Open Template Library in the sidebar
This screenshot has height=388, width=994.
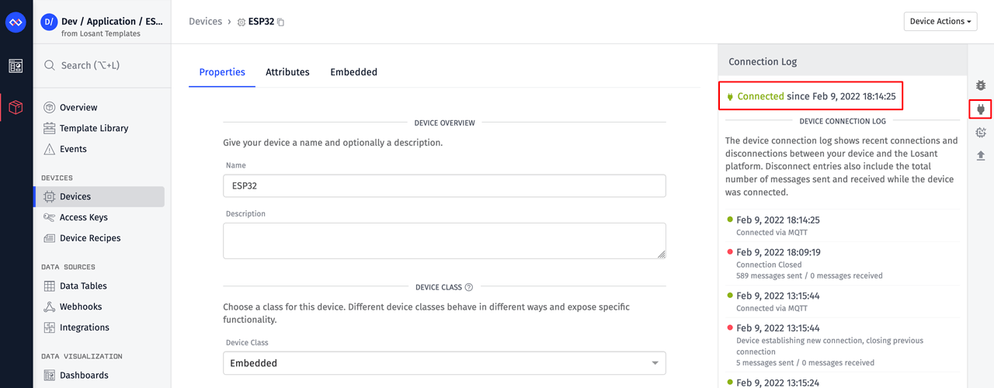94,128
